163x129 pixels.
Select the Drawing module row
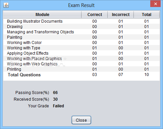pyautogui.click(x=81, y=26)
